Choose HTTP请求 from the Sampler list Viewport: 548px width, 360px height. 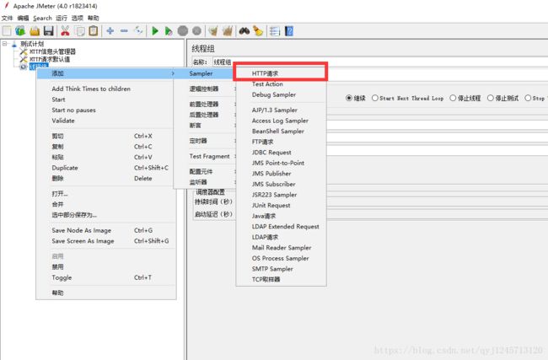282,73
